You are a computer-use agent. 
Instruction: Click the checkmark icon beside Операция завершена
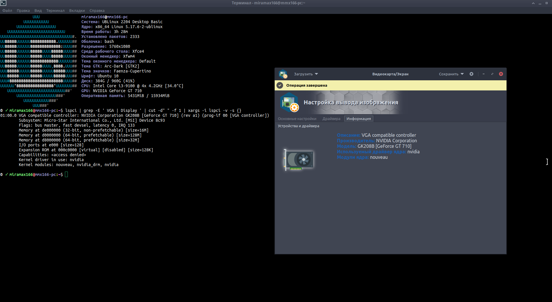[280, 85]
